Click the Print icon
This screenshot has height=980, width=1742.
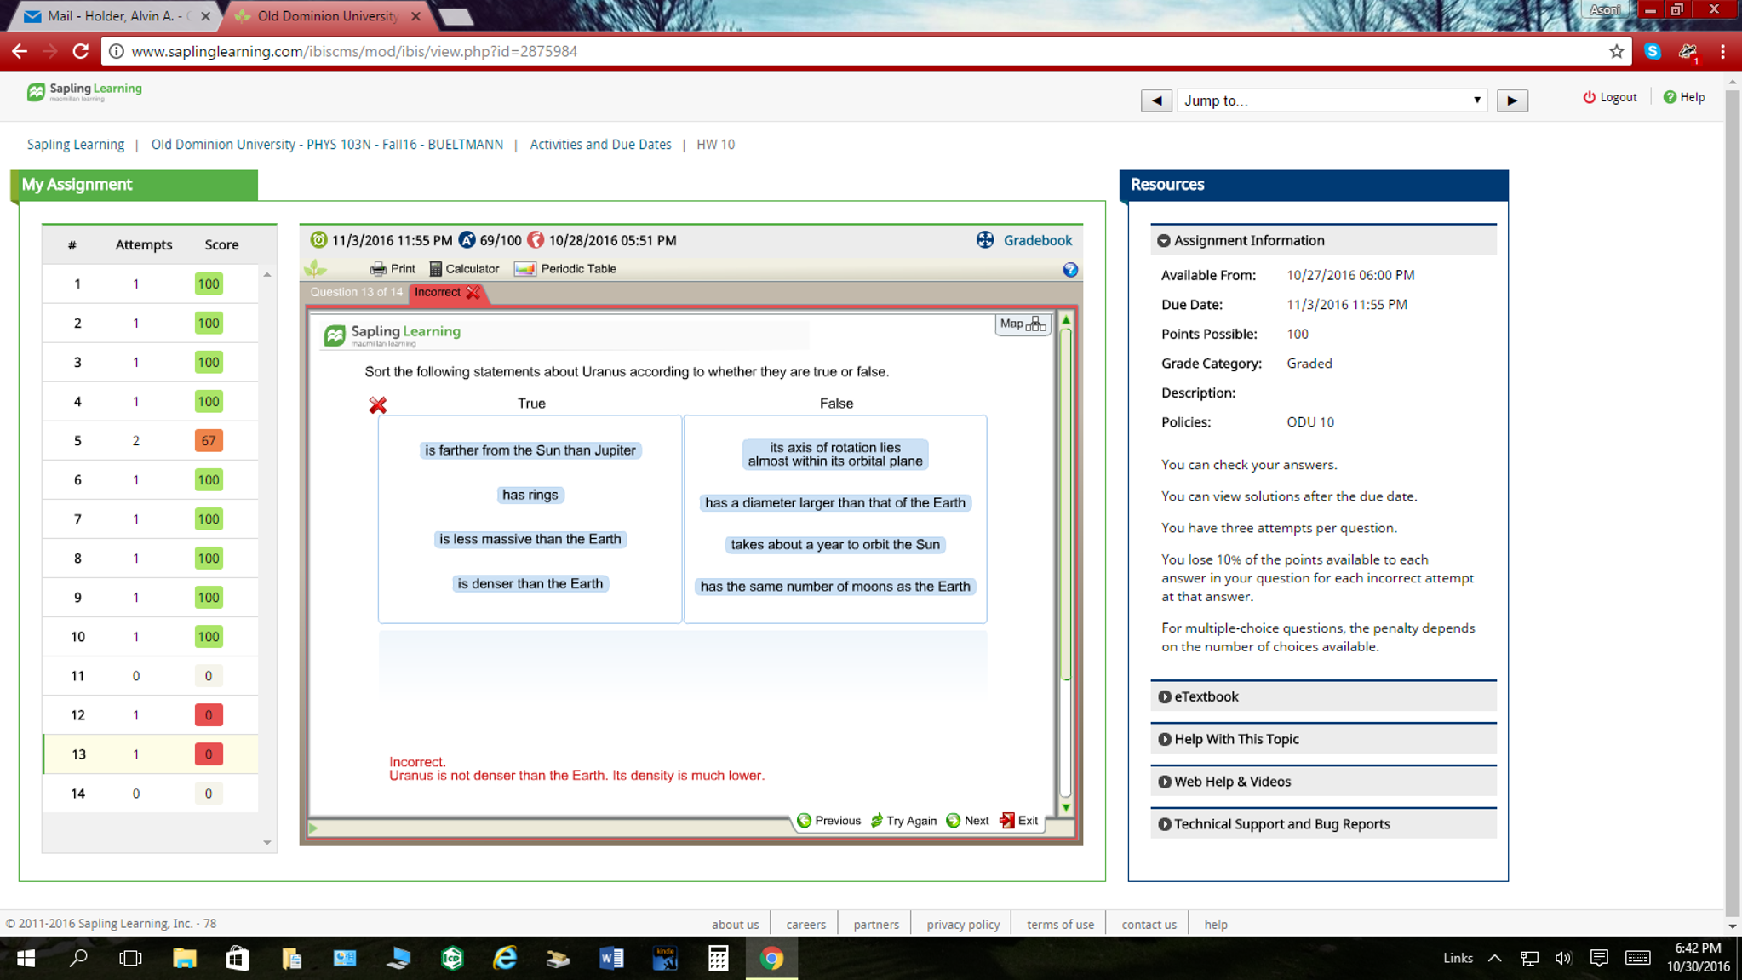[393, 269]
